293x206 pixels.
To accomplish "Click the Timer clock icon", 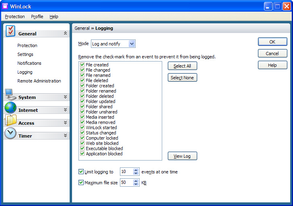I will click(10, 133).
